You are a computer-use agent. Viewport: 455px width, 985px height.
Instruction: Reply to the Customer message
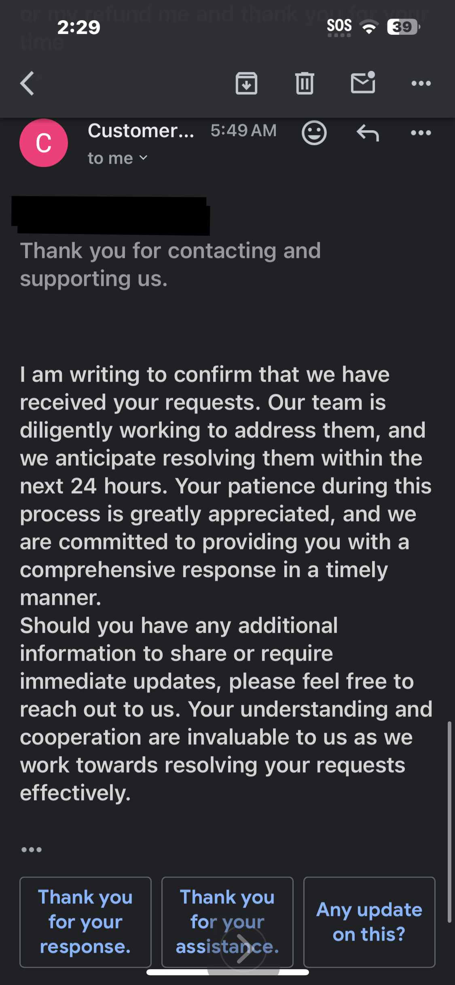[368, 133]
